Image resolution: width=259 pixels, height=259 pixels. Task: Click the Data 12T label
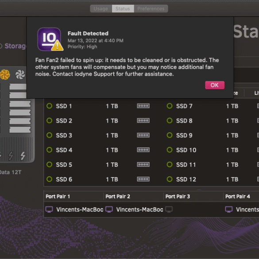[11, 172]
